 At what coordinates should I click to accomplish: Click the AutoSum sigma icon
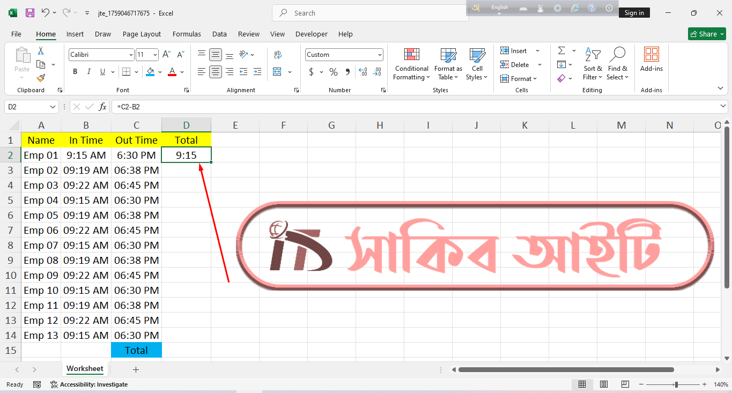pos(561,50)
